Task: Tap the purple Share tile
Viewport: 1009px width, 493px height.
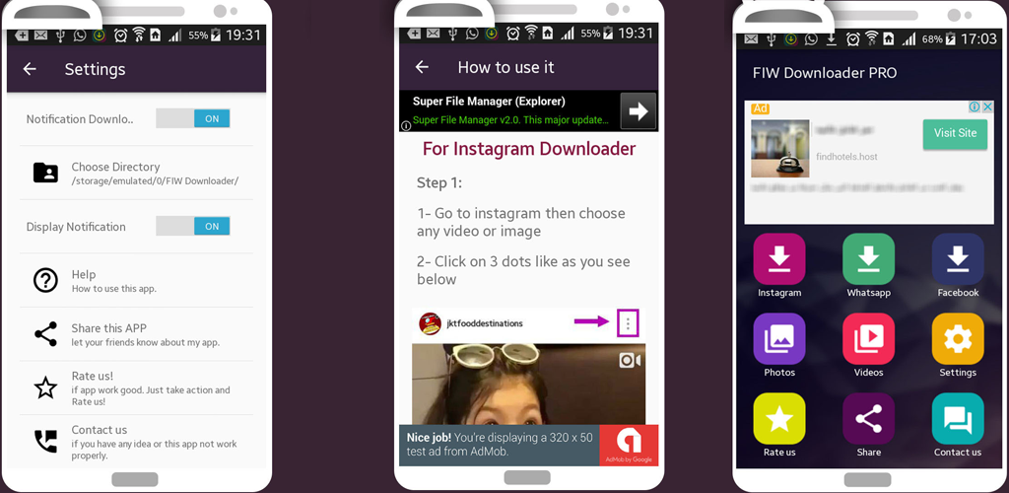Action: (869, 418)
